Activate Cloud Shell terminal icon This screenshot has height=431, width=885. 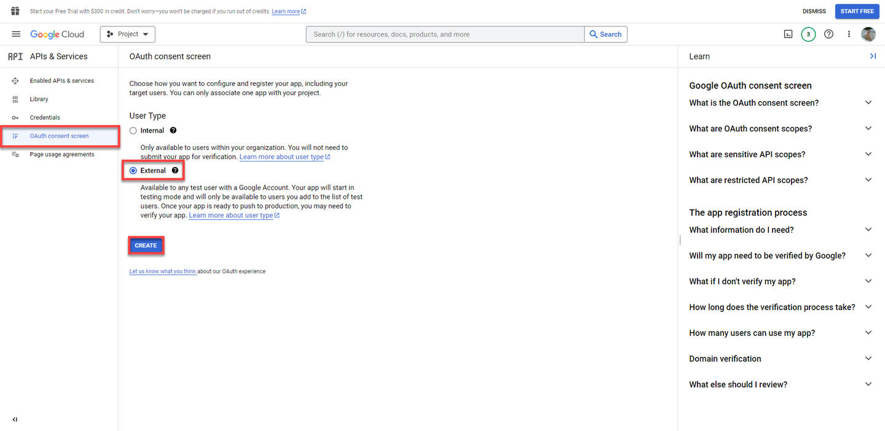[x=788, y=34]
